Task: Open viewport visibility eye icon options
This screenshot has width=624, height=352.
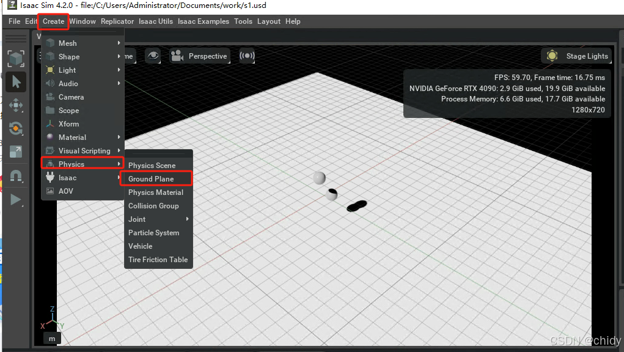Action: (x=153, y=56)
